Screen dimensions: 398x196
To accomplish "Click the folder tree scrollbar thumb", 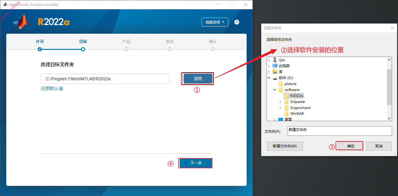I will 389,87.
